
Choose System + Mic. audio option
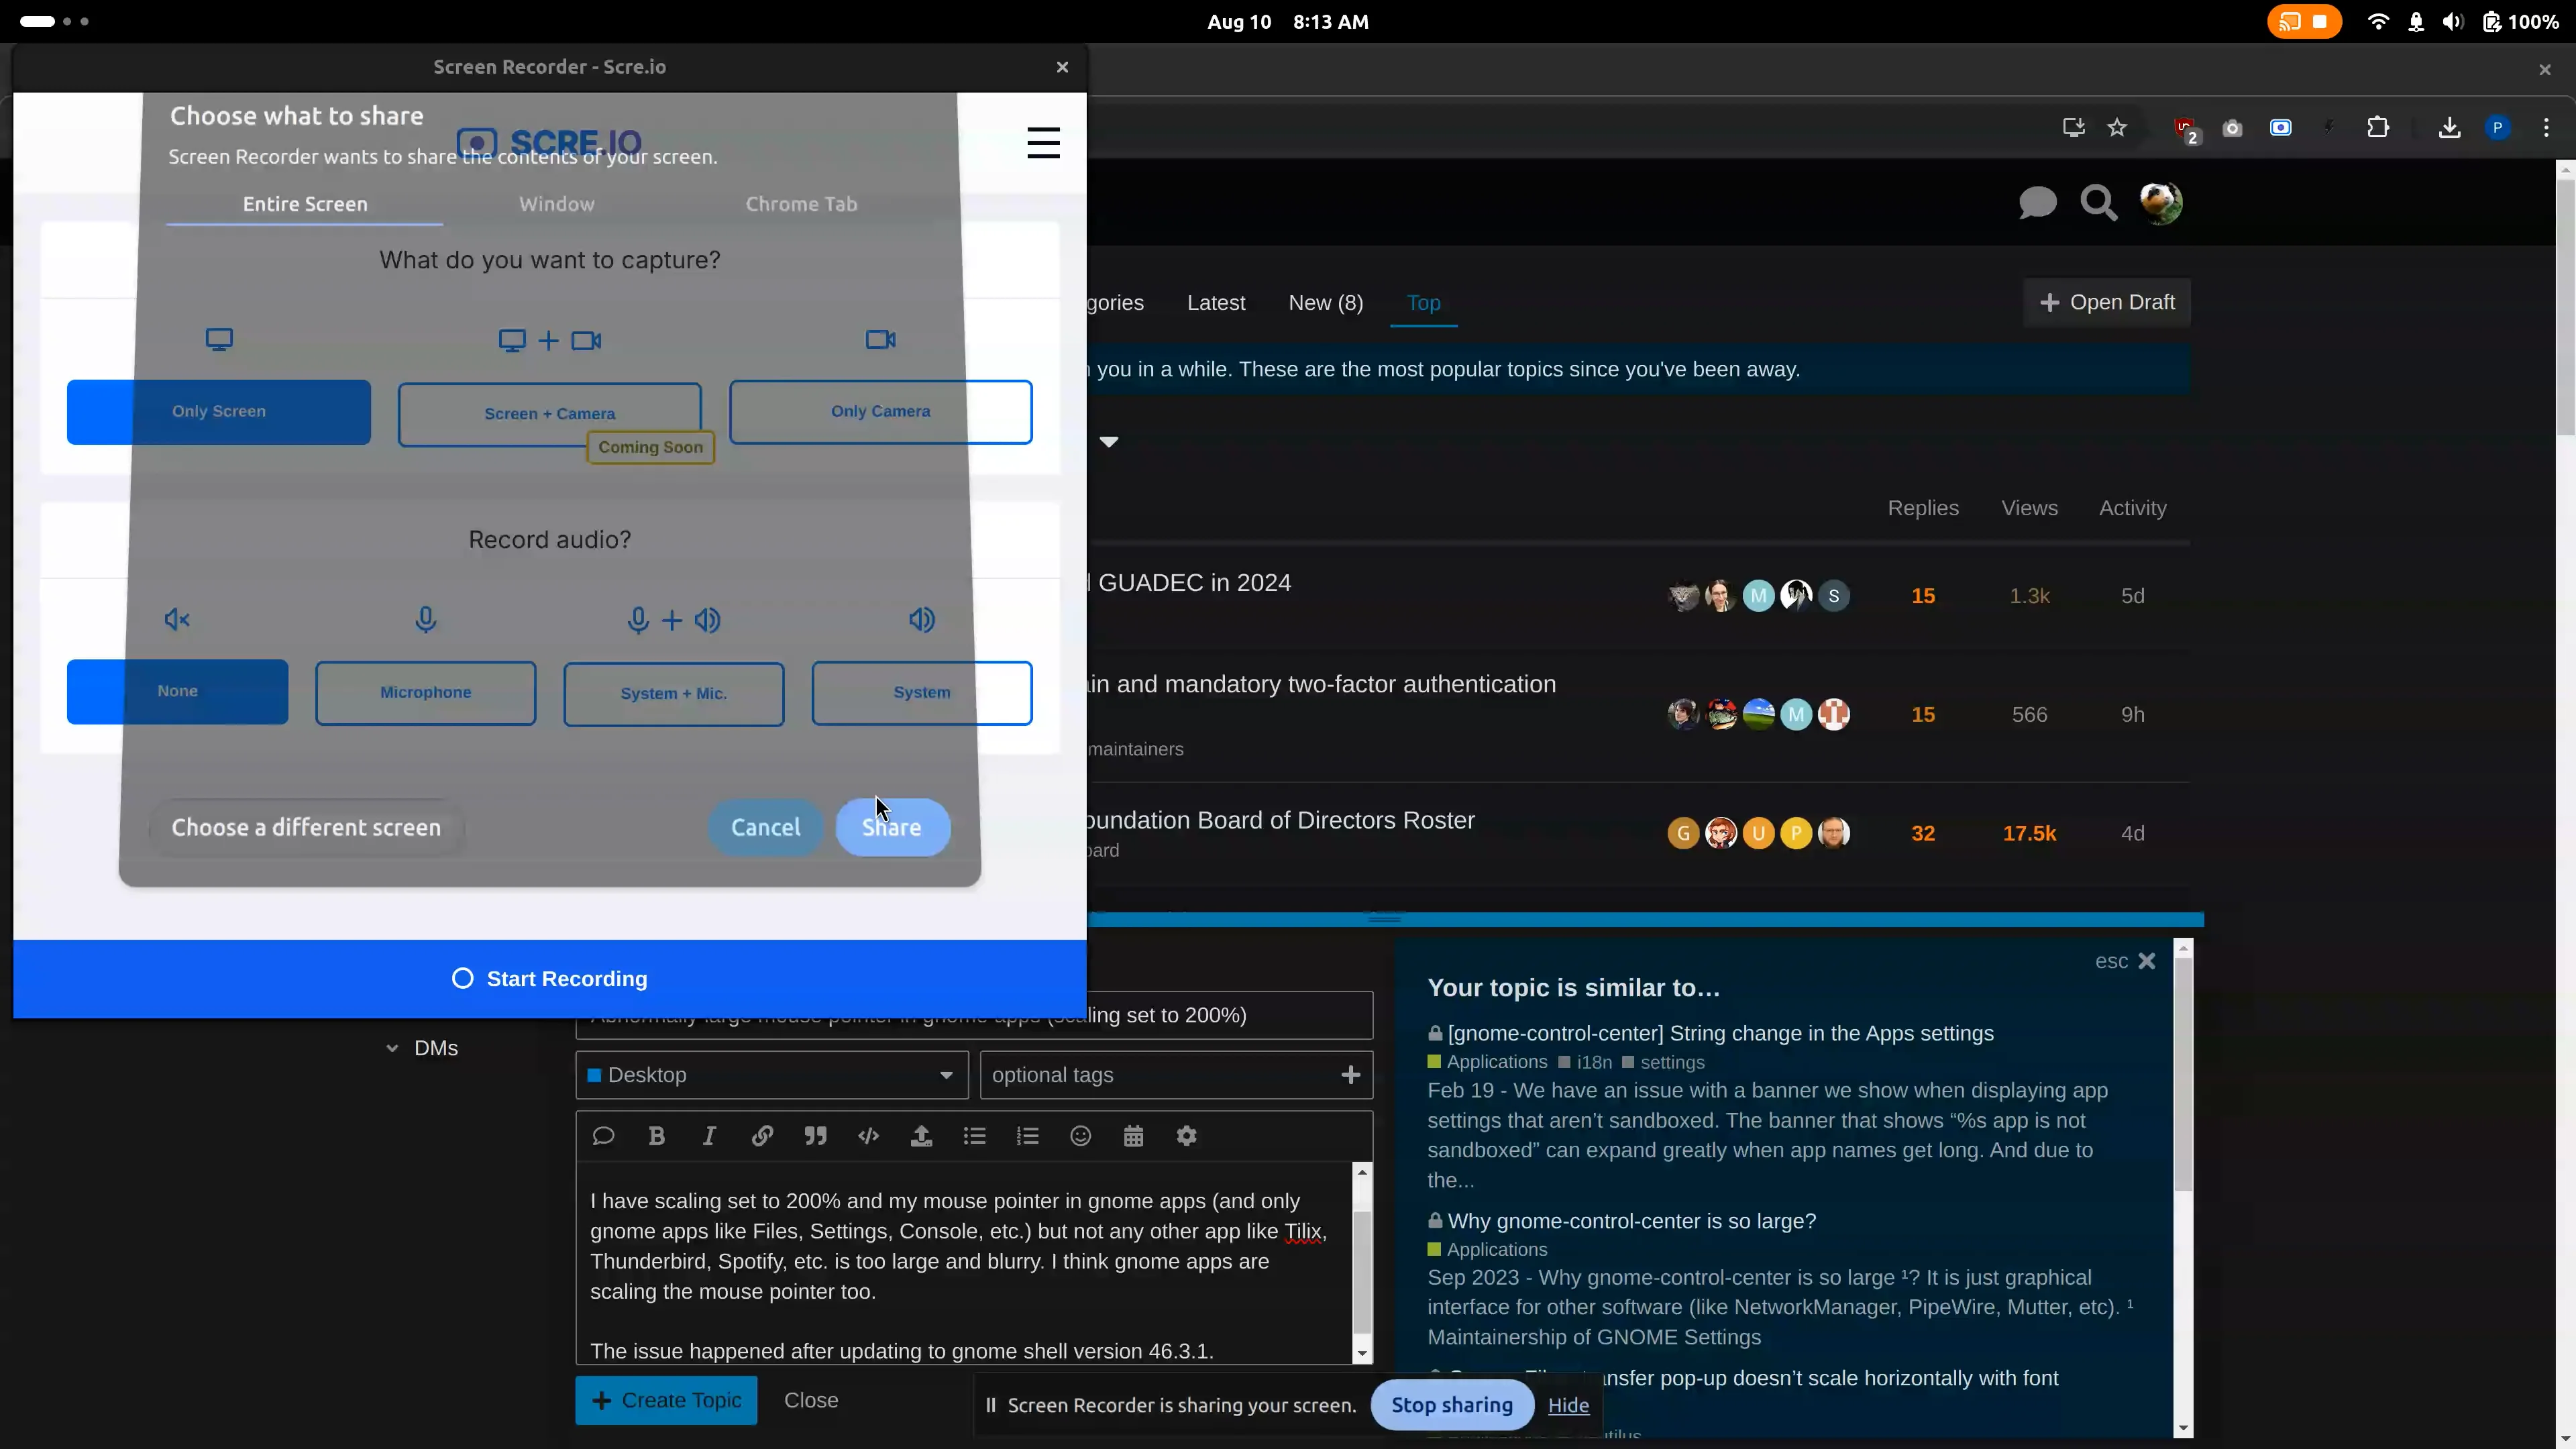(673, 693)
